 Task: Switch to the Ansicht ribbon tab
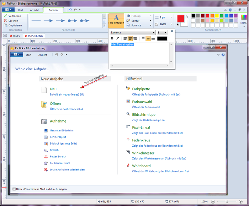tap(35, 10)
